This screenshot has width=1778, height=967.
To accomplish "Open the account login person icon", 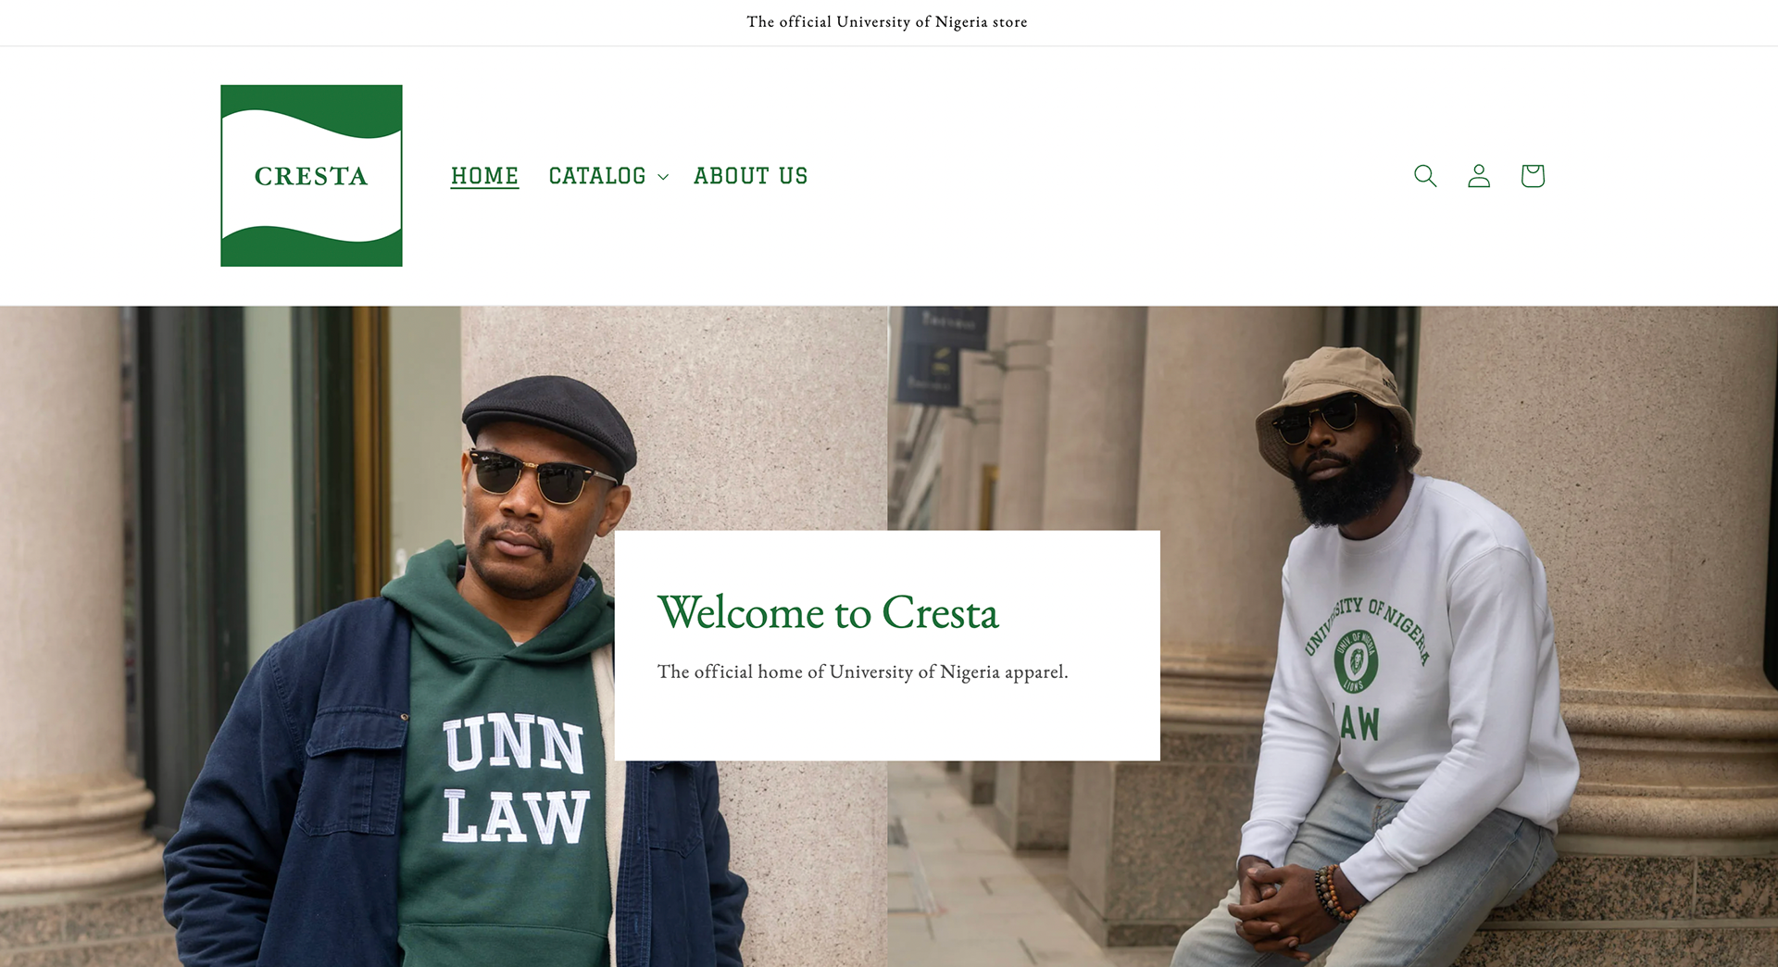I will pyautogui.click(x=1479, y=176).
